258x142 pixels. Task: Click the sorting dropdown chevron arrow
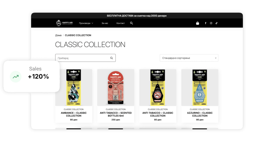[216, 58]
